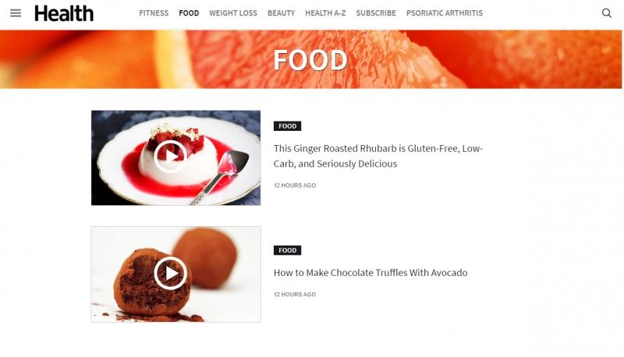
Task: Click the FOOD grapefruit banner heading
Action: click(x=310, y=60)
